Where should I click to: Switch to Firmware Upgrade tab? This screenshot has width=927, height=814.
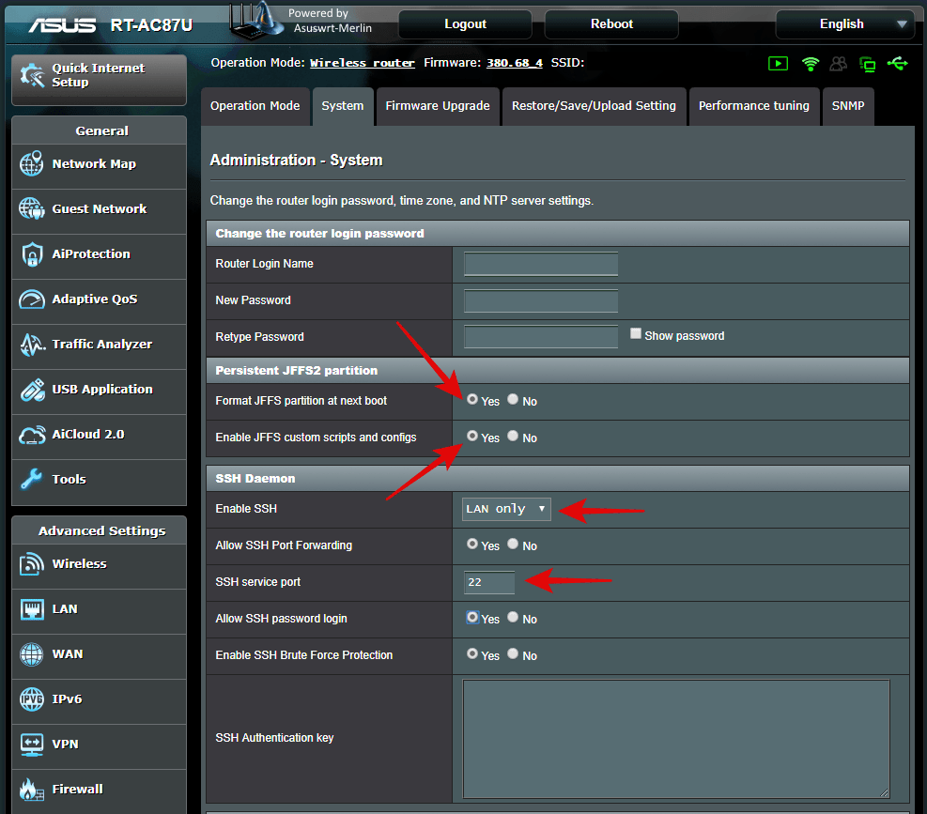click(x=438, y=106)
